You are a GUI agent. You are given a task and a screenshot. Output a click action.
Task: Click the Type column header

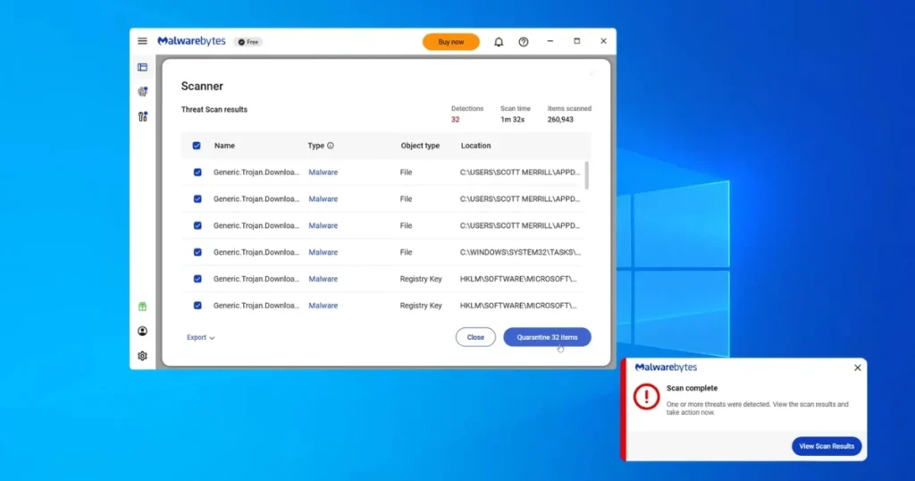click(x=315, y=146)
